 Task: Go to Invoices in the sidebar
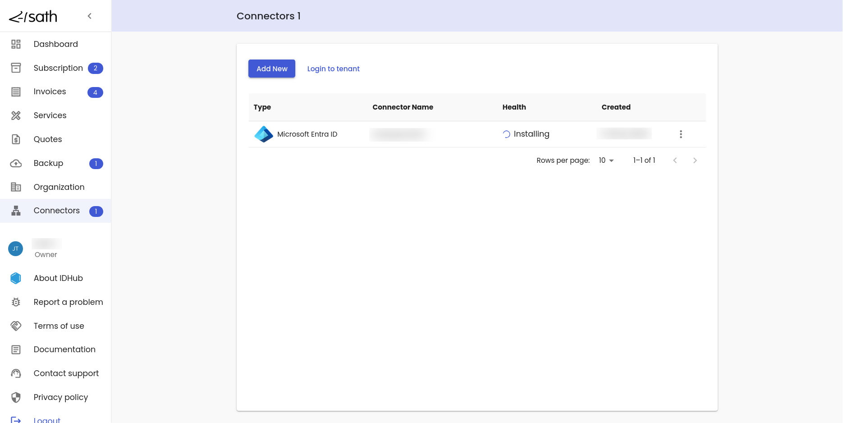point(50,92)
